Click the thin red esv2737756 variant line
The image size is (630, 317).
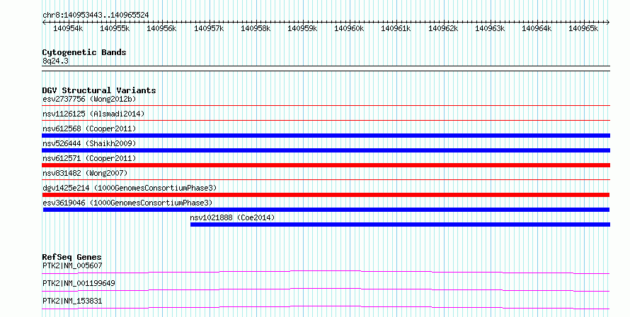(x=326, y=106)
